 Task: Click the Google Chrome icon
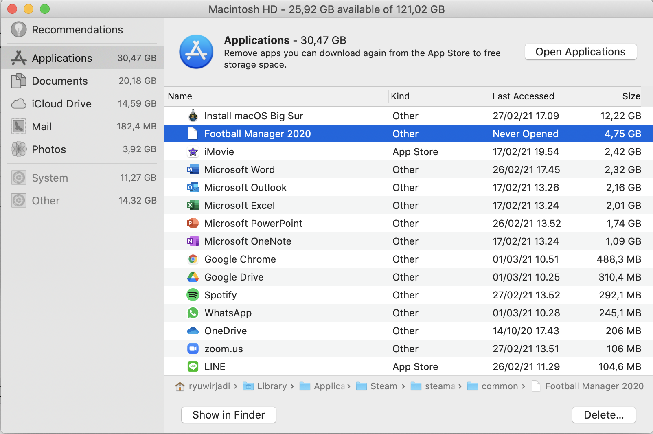pyautogui.click(x=193, y=259)
